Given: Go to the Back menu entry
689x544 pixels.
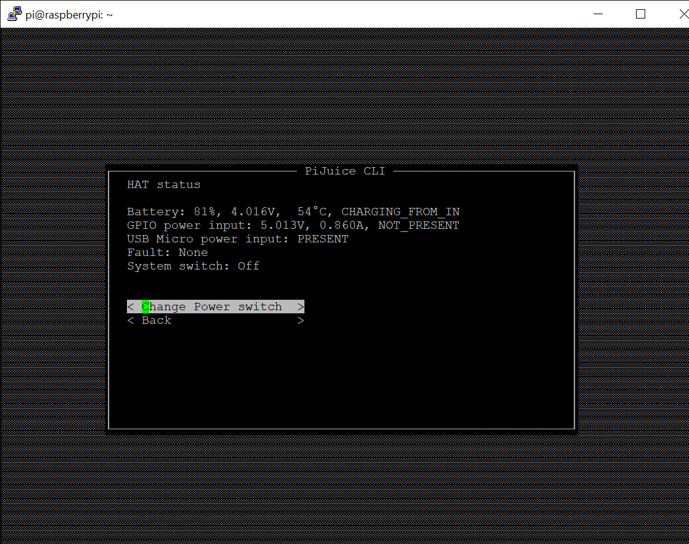Looking at the screenshot, I should point(215,320).
